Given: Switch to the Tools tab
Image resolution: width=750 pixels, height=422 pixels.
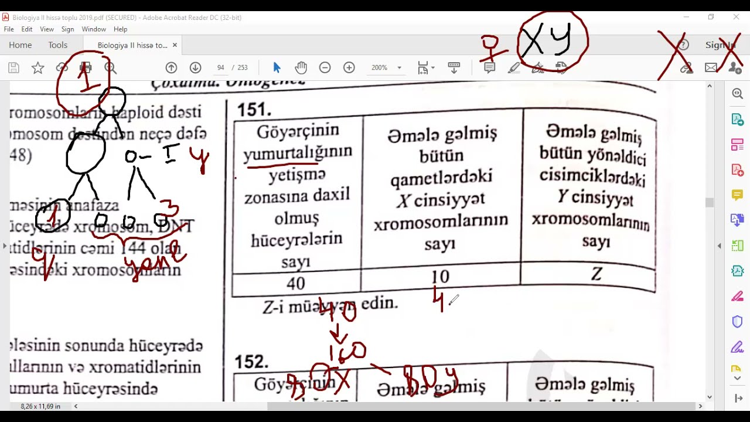Looking at the screenshot, I should point(58,45).
